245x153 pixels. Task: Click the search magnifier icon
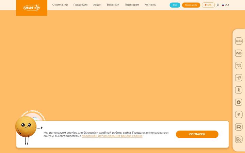tap(218, 5)
